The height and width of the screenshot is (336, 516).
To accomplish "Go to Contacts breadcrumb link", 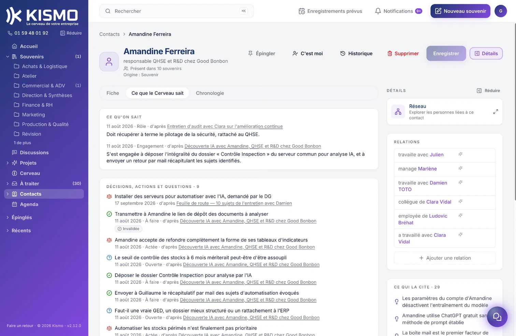I will [x=110, y=34].
